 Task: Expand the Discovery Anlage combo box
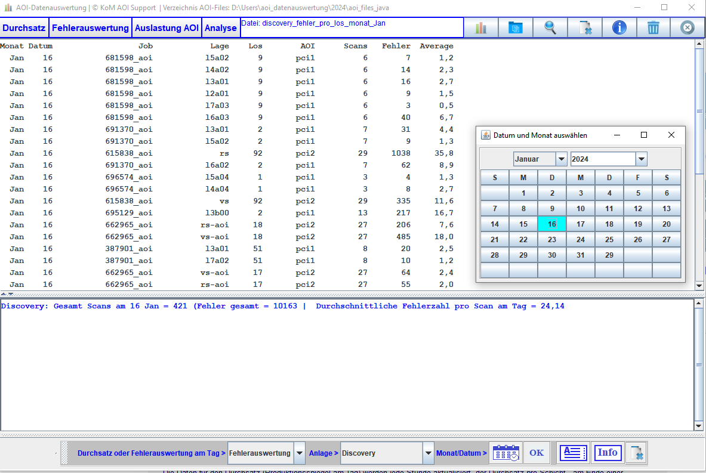[x=428, y=453]
